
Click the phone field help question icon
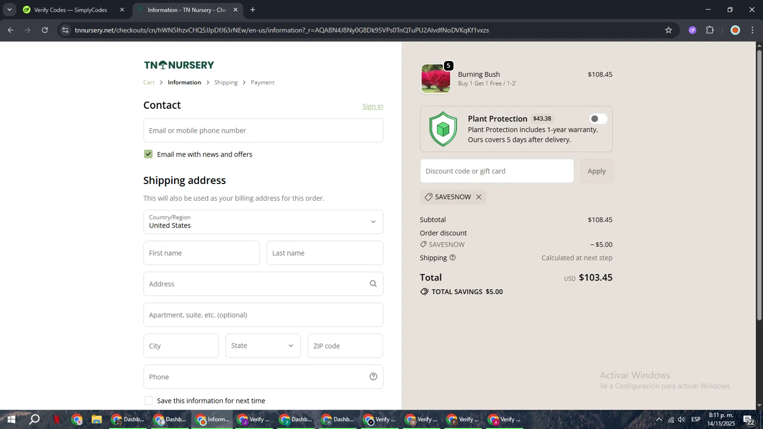click(x=373, y=377)
